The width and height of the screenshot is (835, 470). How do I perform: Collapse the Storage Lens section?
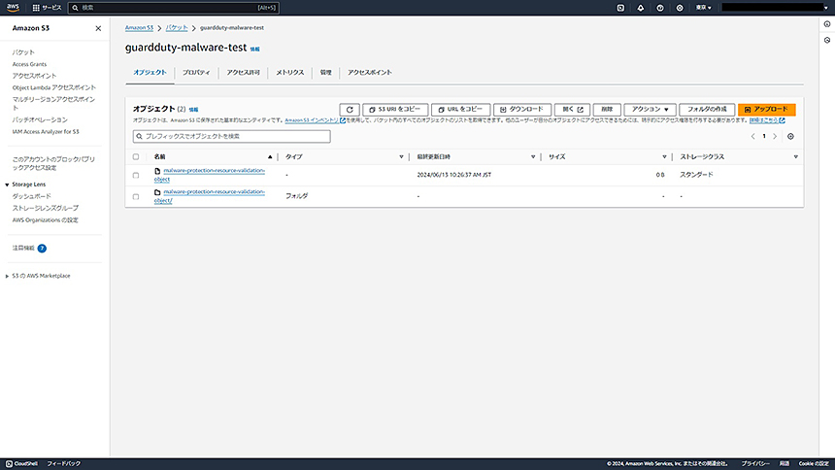coord(7,185)
